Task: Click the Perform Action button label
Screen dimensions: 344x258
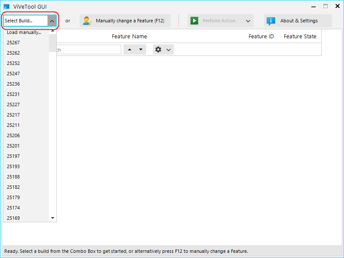Action: pyautogui.click(x=219, y=21)
